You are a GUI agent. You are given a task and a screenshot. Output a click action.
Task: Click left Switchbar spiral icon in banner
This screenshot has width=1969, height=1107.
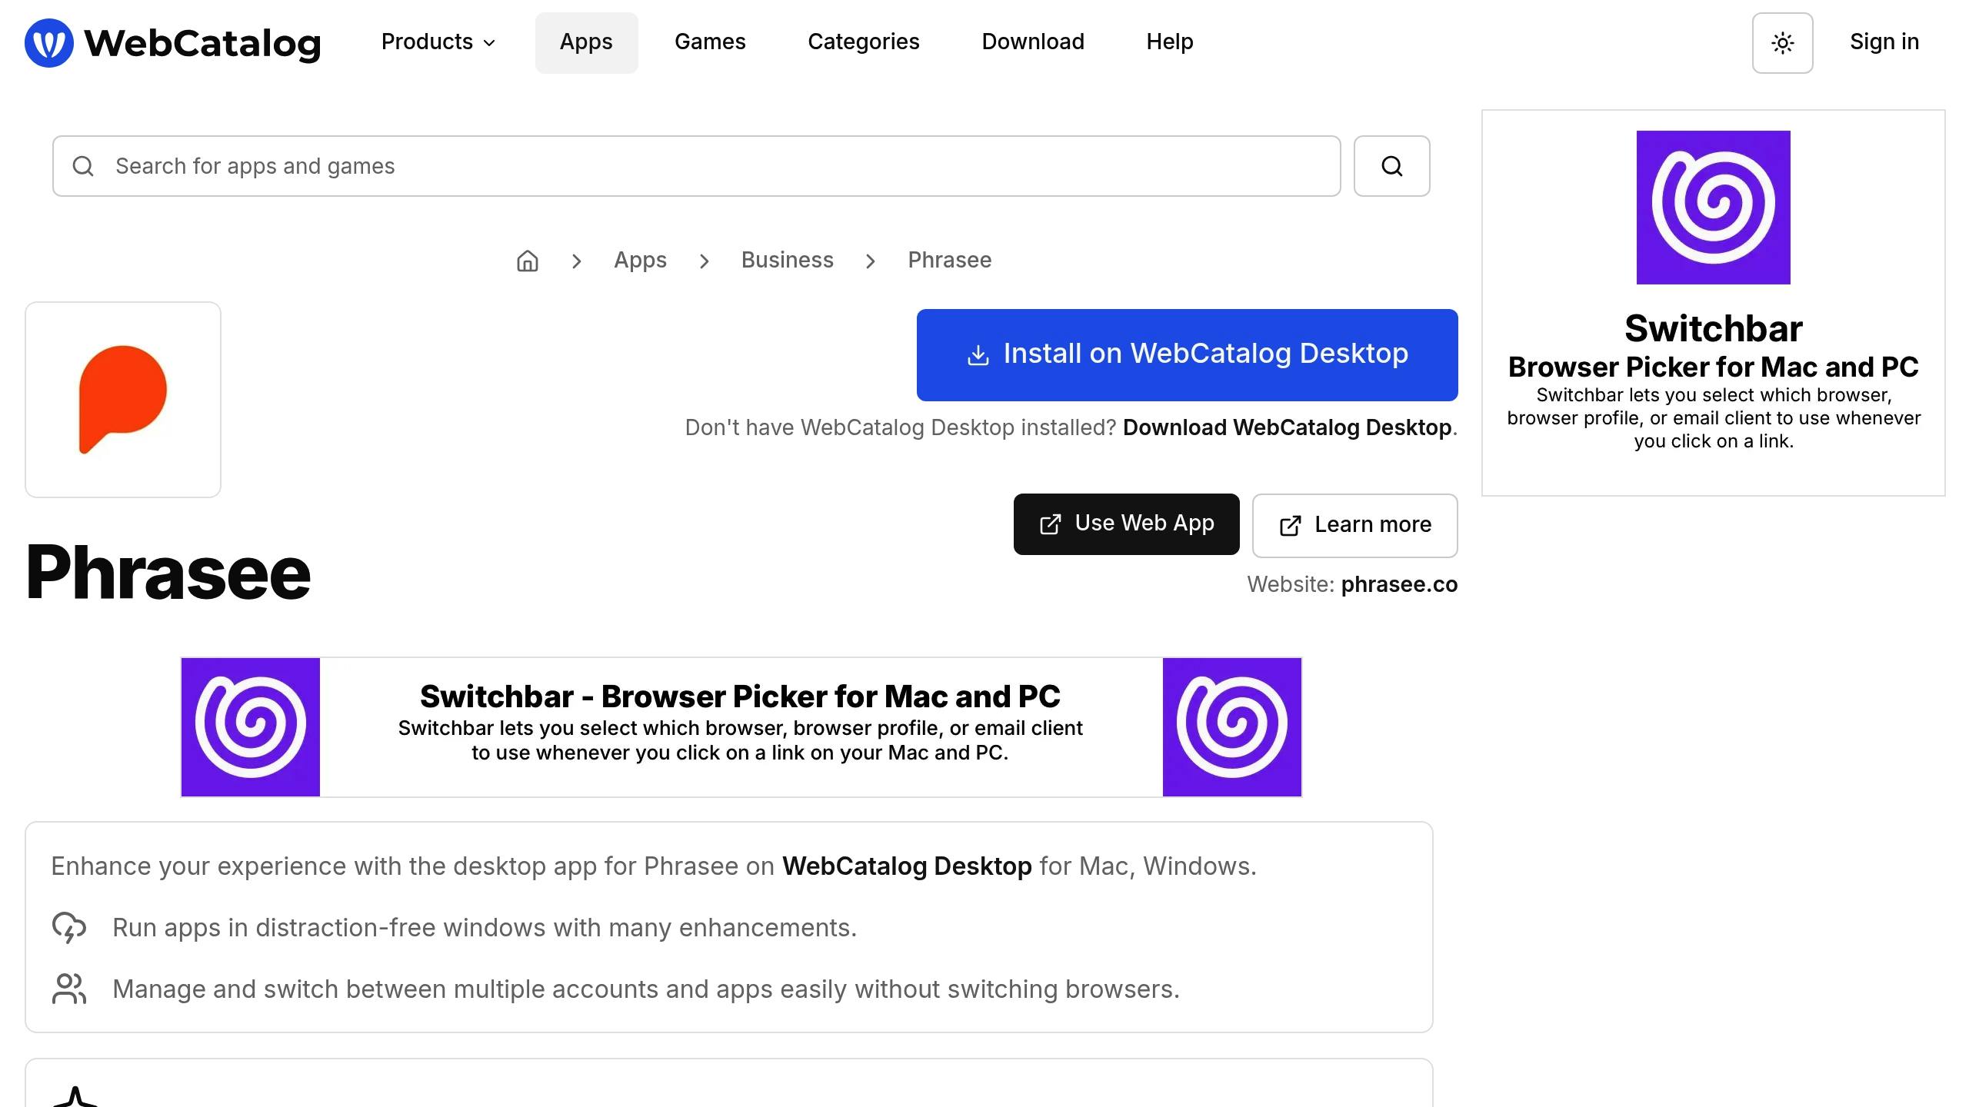251,727
